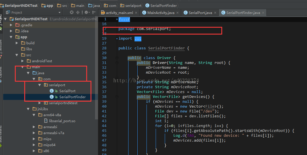The image size is (307, 155).
Task: Click SerialPortFinder class in breadcrumb bar
Action: (161, 5)
